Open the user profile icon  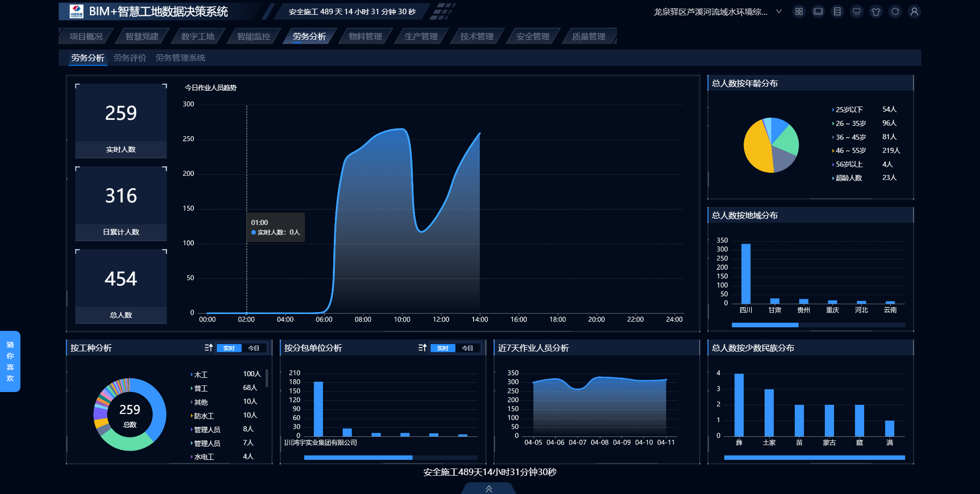tap(914, 12)
